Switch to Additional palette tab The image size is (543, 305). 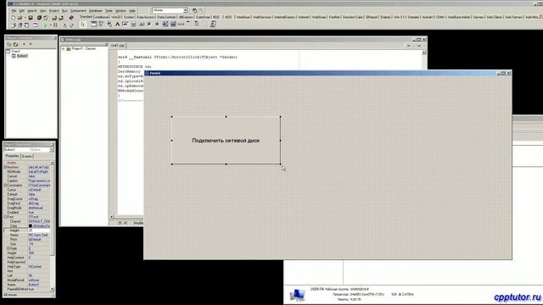102,17
